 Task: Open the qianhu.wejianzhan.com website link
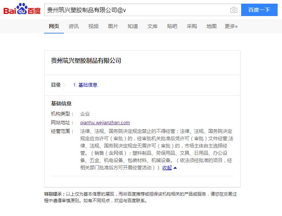tap(105, 123)
